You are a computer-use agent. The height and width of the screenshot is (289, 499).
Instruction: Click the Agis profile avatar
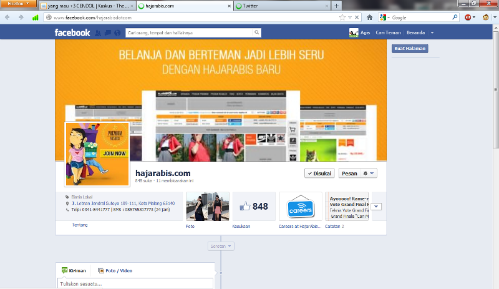pyautogui.click(x=354, y=32)
